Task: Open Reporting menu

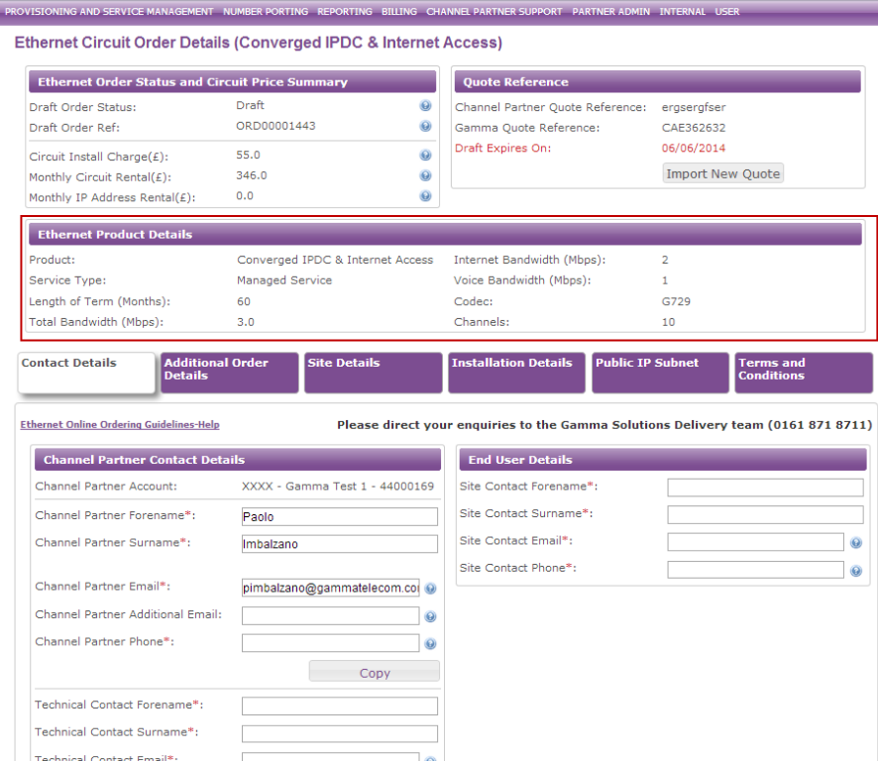Action: (x=345, y=11)
